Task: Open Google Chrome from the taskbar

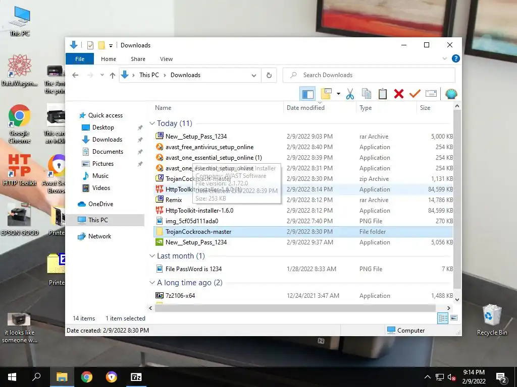Action: pos(87,377)
